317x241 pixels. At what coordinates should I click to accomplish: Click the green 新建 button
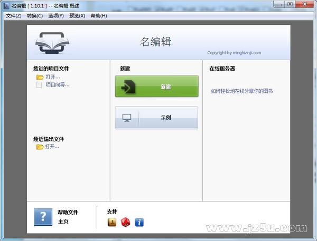157,86
